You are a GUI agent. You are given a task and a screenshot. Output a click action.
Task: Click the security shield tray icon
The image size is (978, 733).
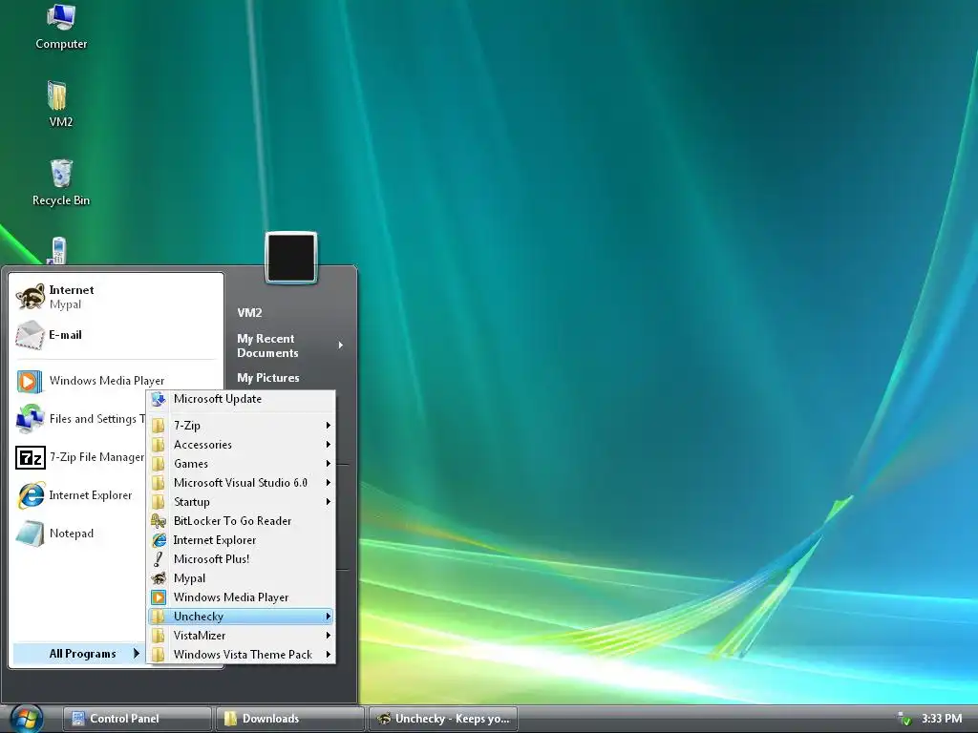pos(904,719)
